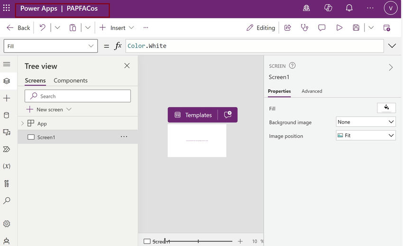Viewport: 403px width, 246px height.
Task: Switch to the Advanced tab
Action: pos(312,91)
